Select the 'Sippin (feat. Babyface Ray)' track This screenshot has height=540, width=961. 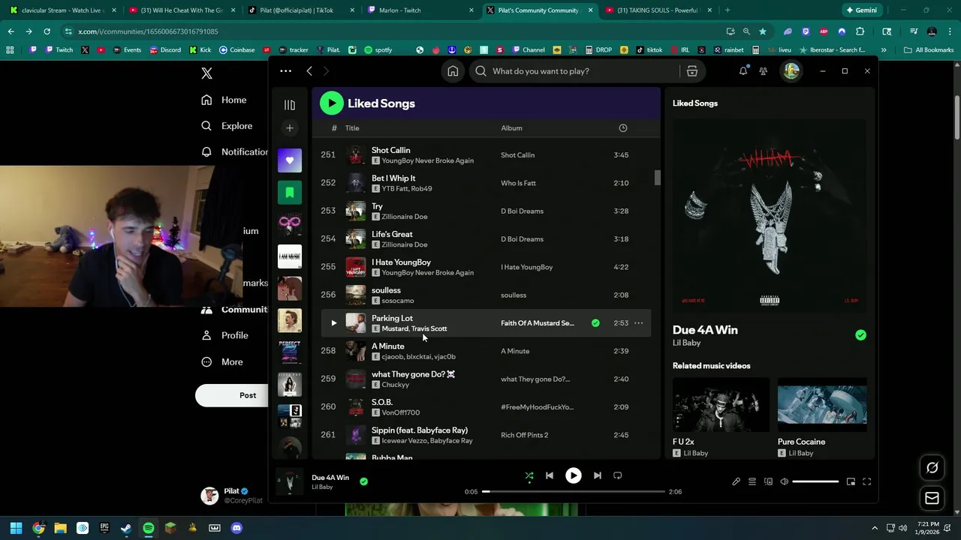click(x=420, y=430)
